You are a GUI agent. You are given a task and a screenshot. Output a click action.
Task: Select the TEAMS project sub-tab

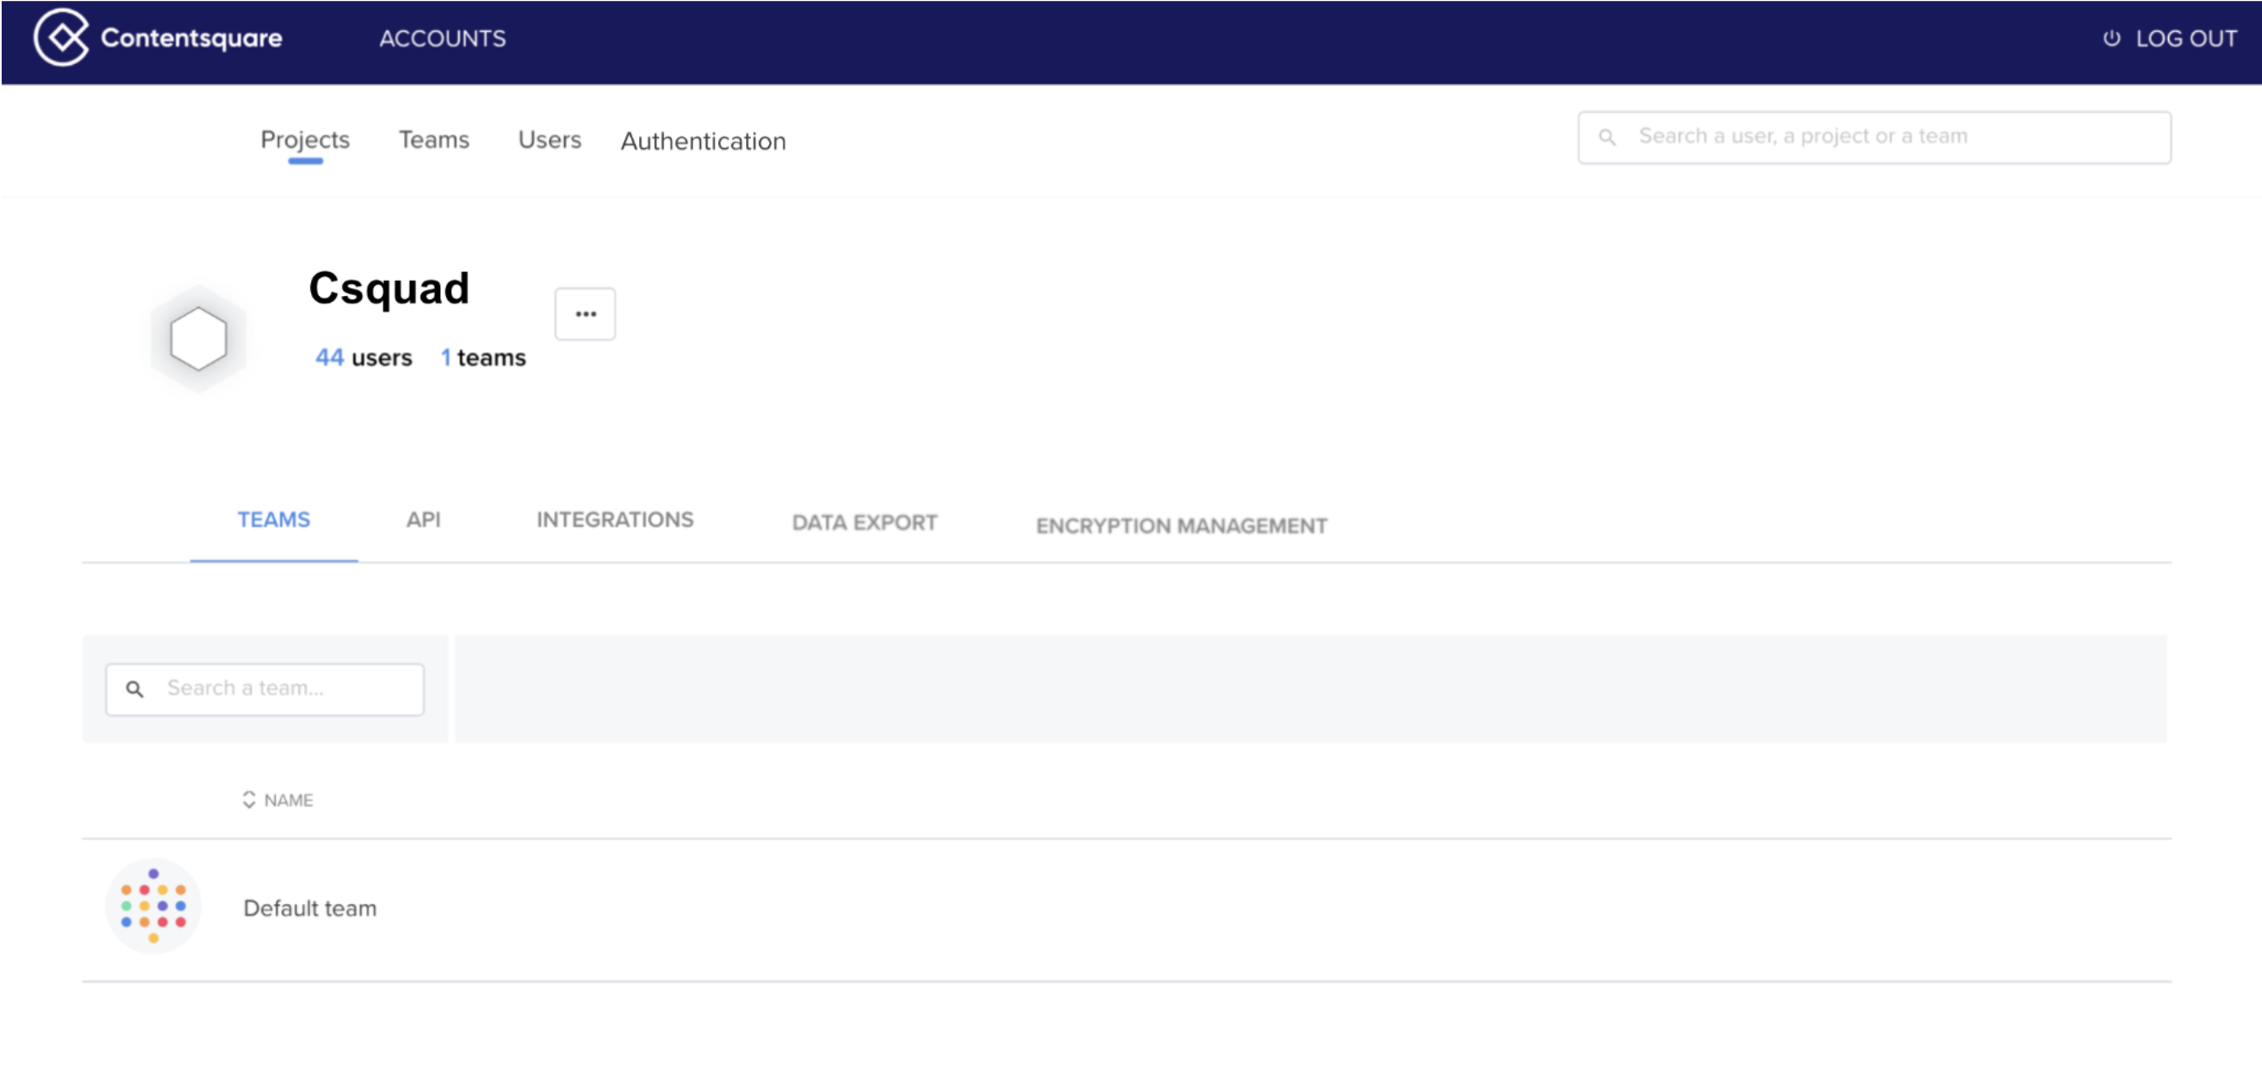pos(274,520)
